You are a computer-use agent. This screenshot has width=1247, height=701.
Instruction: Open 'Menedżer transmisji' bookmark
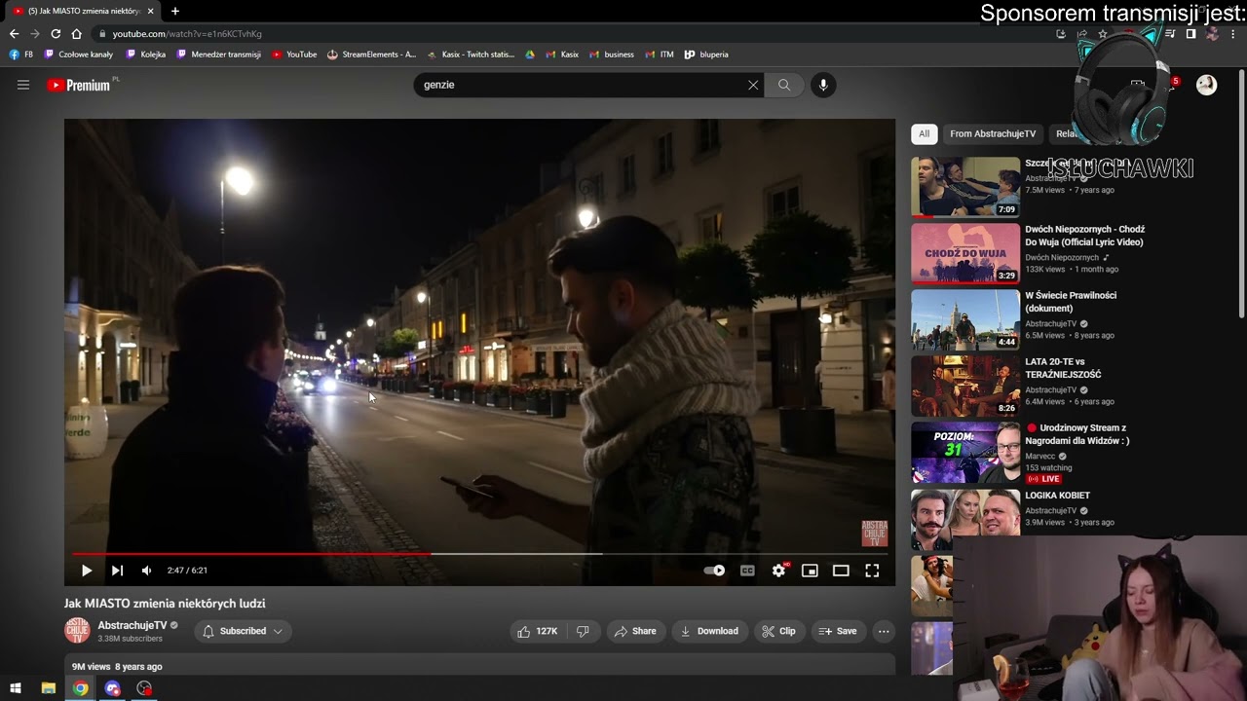(x=219, y=55)
